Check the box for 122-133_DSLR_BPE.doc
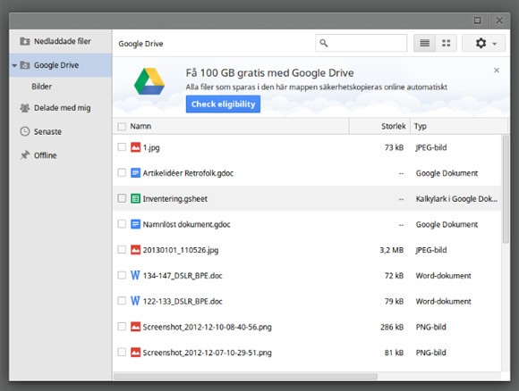The height and width of the screenshot is (391, 519). click(x=122, y=301)
